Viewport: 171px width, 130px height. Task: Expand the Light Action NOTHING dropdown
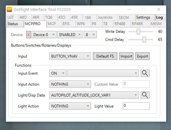click(x=70, y=106)
